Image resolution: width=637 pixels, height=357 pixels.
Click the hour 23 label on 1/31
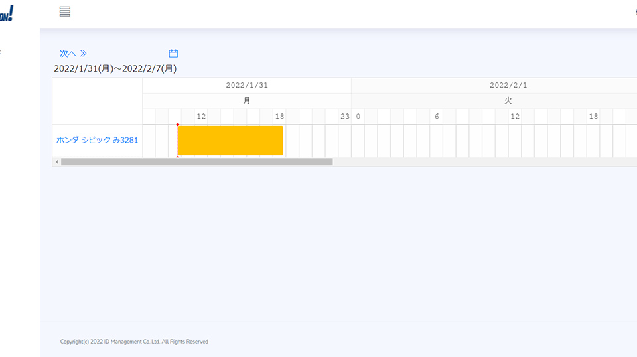pyautogui.click(x=345, y=117)
